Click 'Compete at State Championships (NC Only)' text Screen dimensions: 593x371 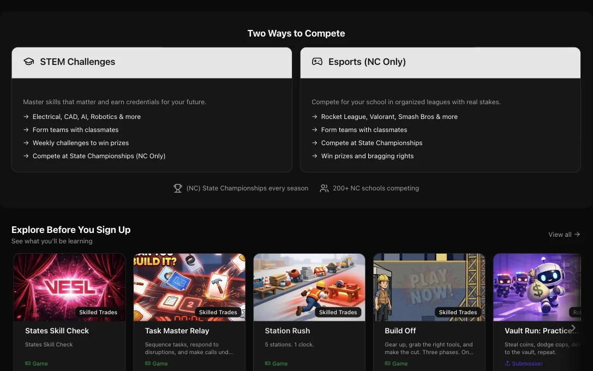pyautogui.click(x=99, y=156)
